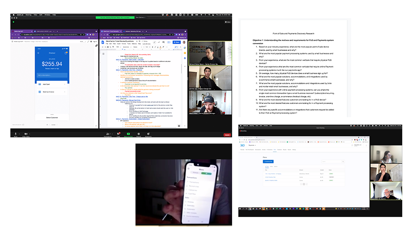Select the BlankFactor Ticket Review browser tab
The height and width of the screenshot is (231, 413).
coord(111,31)
